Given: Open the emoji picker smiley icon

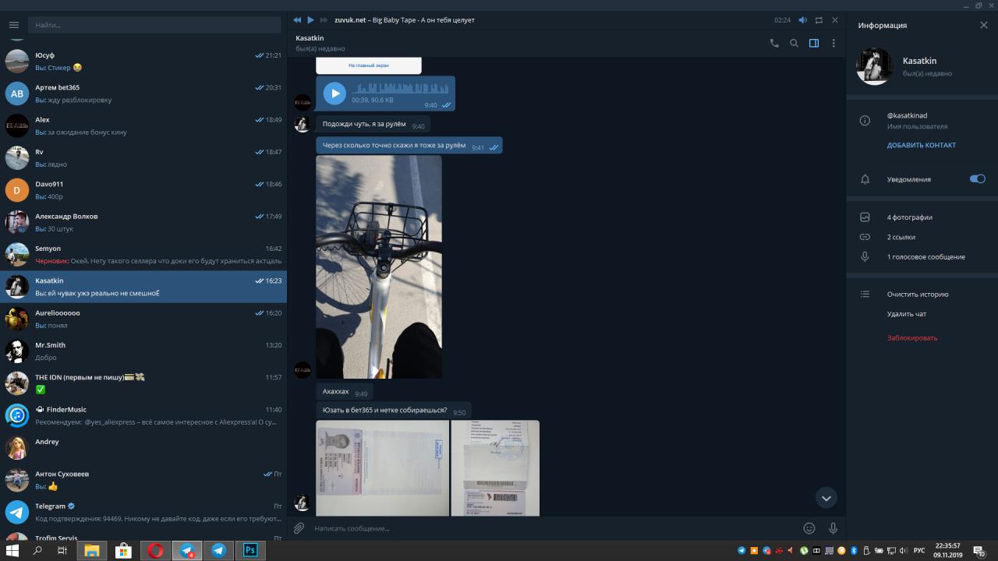Looking at the screenshot, I should coord(809,528).
